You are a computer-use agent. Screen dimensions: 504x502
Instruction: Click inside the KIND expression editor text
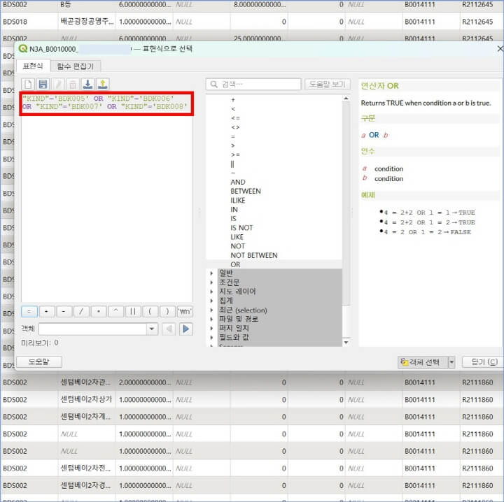(x=105, y=102)
